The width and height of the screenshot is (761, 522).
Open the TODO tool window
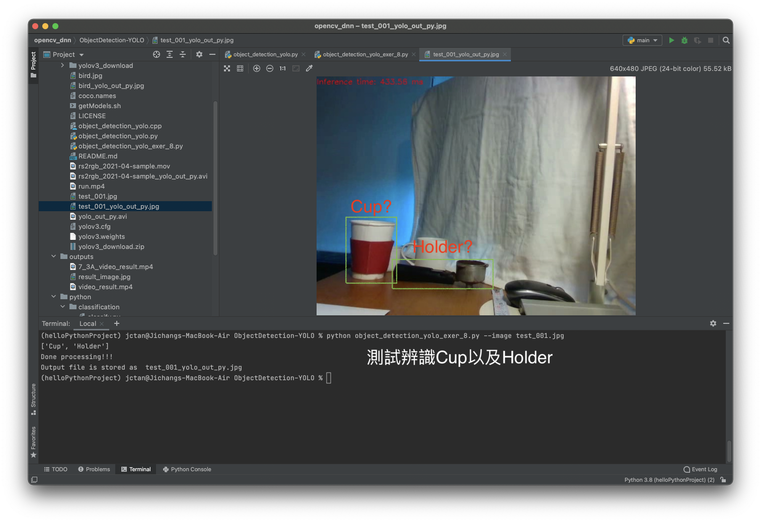click(x=55, y=469)
